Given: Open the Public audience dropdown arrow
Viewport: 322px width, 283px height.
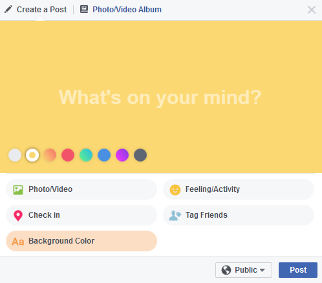Looking at the screenshot, I should pyautogui.click(x=263, y=270).
